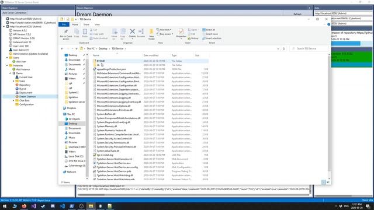This screenshot has height=210, width=374.
Task: Expand the Chat Bots folder
Action: pos(13,100)
